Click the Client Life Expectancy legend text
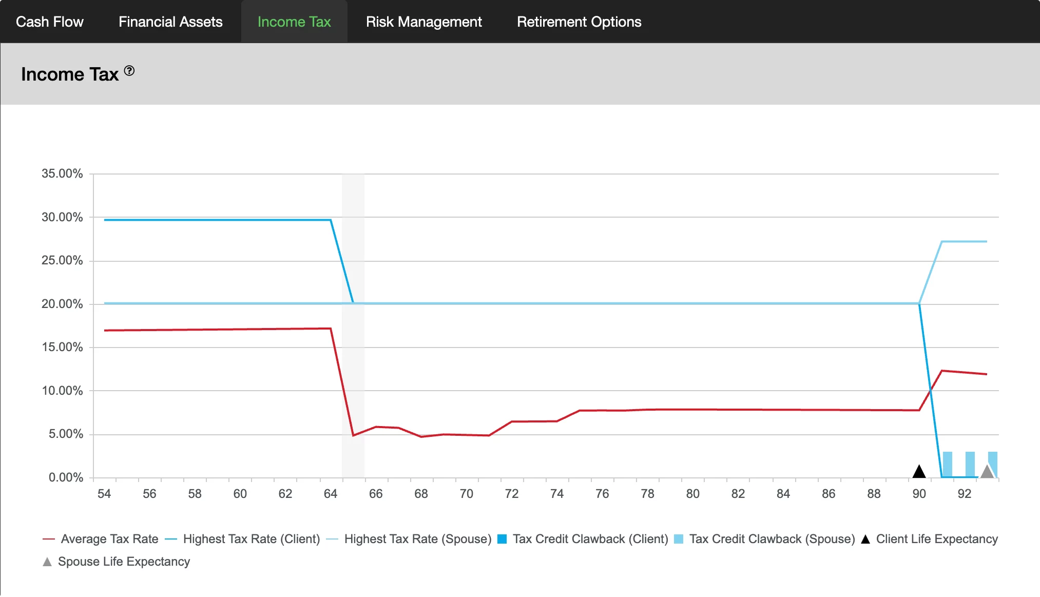 tap(937, 539)
